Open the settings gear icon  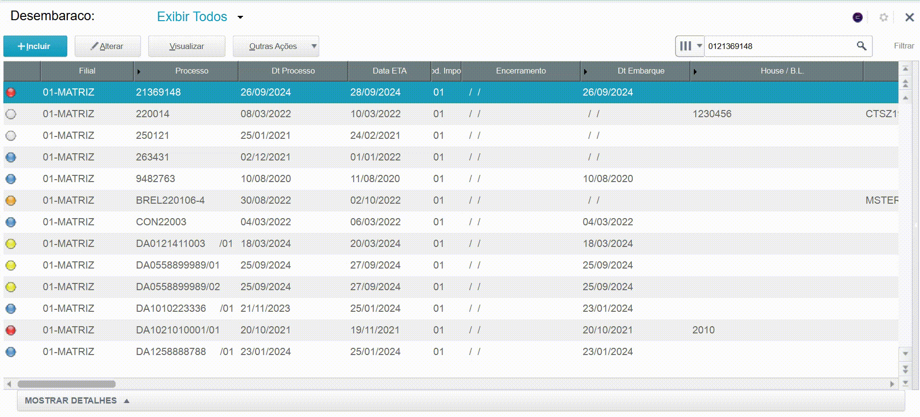pos(883,17)
